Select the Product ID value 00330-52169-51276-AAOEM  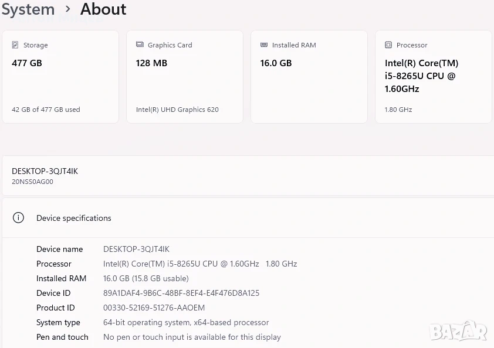[154, 308]
